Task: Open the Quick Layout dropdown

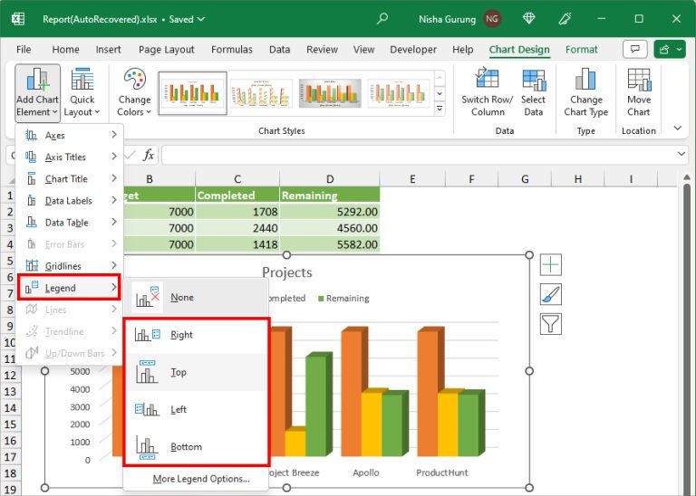Action: pyautogui.click(x=82, y=92)
